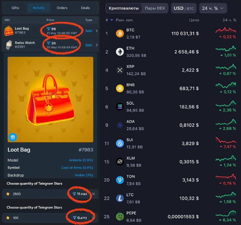The width and height of the screenshot is (241, 225).
Task: Click BTC price 110 631,31 $
Action: [185, 33]
